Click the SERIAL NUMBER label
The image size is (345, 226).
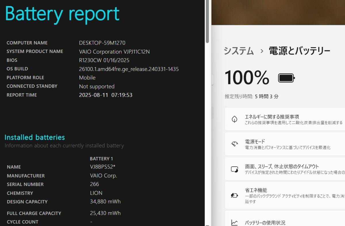coord(25,185)
